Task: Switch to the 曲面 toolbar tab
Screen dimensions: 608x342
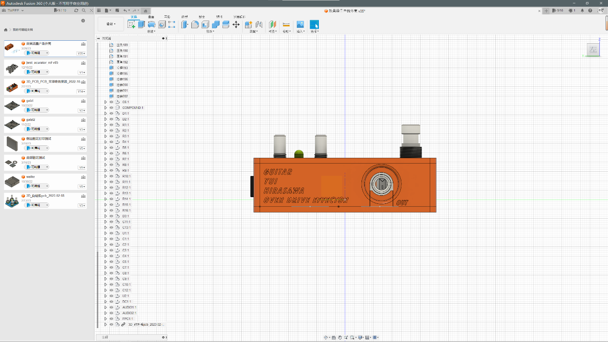Action: coord(151,17)
